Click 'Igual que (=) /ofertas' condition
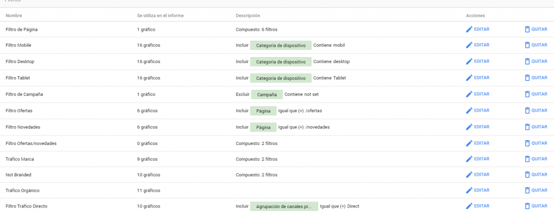Image resolution: width=554 pixels, height=214 pixels. [300, 111]
